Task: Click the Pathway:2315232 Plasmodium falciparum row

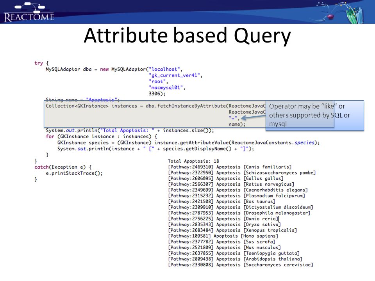Action: [x=237, y=196]
